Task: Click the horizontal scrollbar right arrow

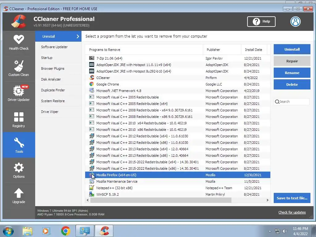Action: pos(268,200)
